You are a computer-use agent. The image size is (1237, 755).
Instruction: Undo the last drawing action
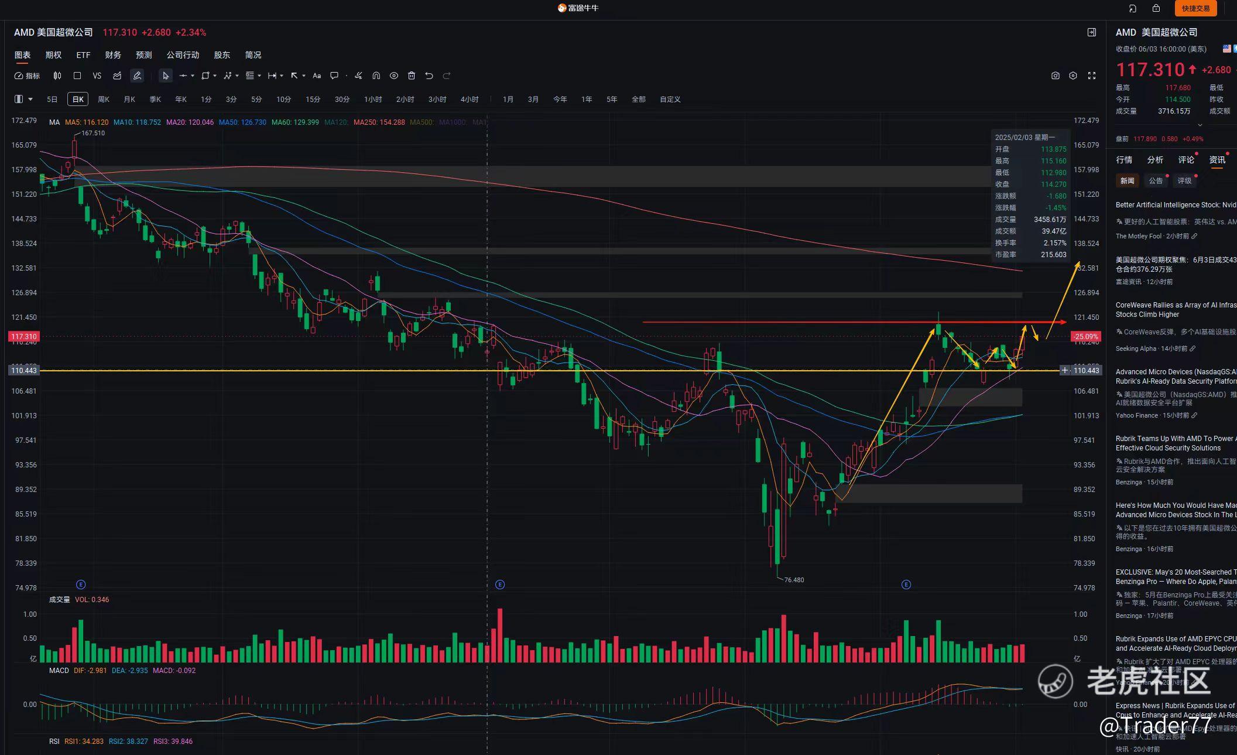tap(429, 76)
